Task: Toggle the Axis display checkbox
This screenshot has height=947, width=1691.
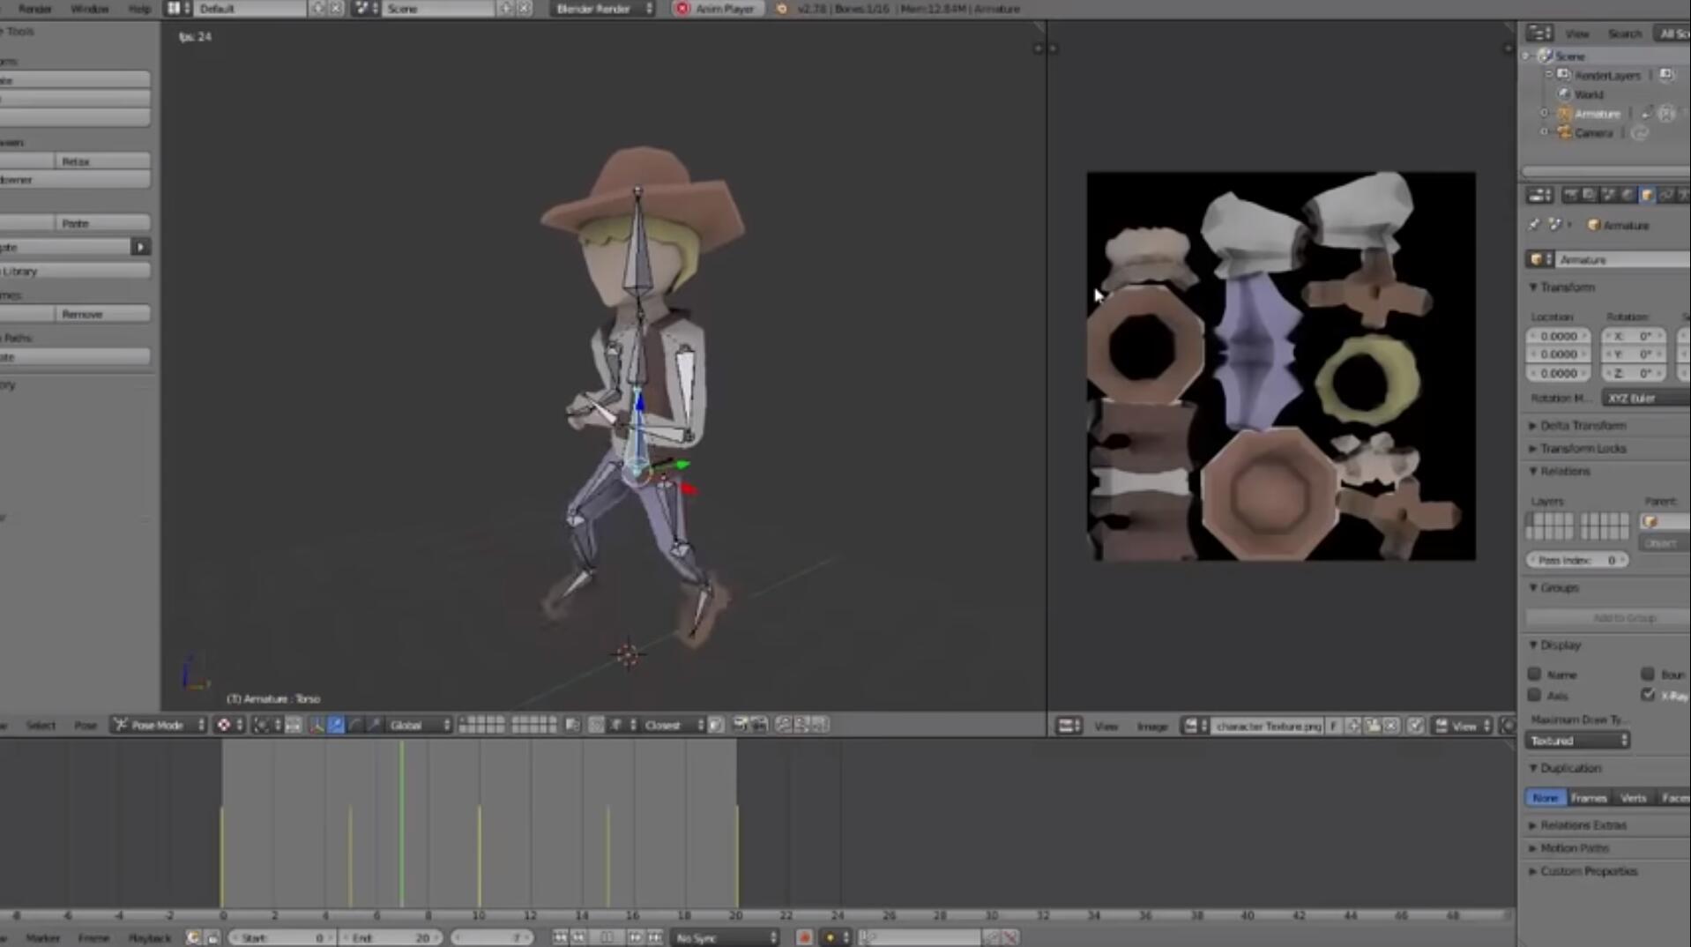Action: click(x=1534, y=695)
